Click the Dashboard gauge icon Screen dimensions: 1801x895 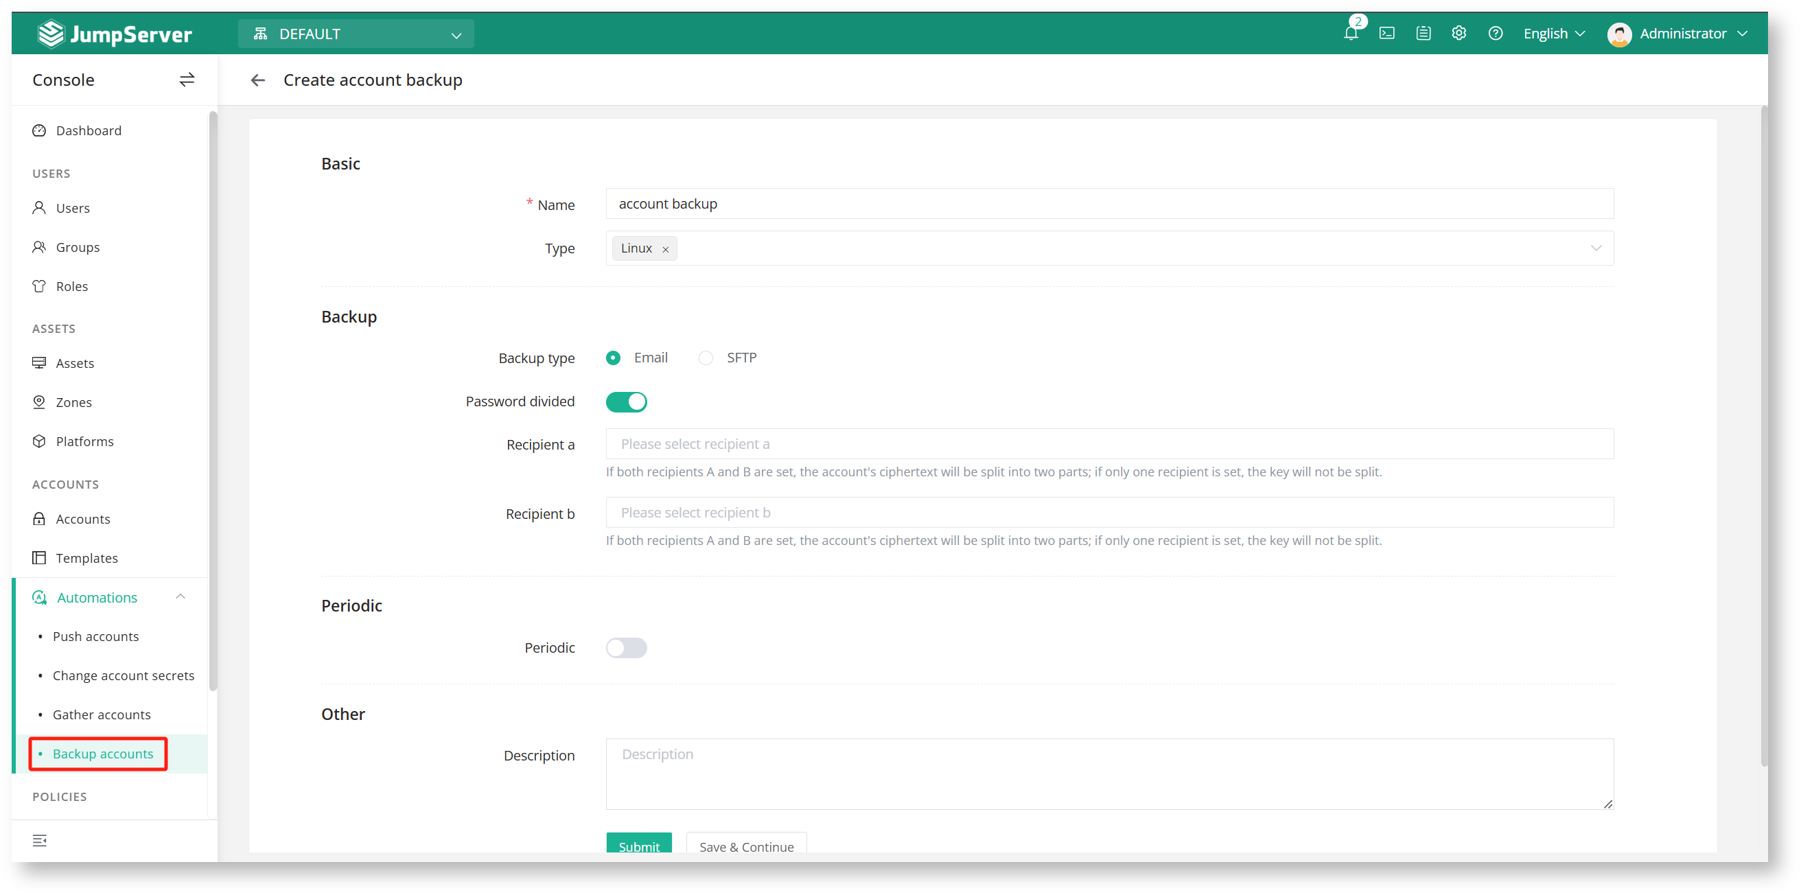tap(39, 131)
